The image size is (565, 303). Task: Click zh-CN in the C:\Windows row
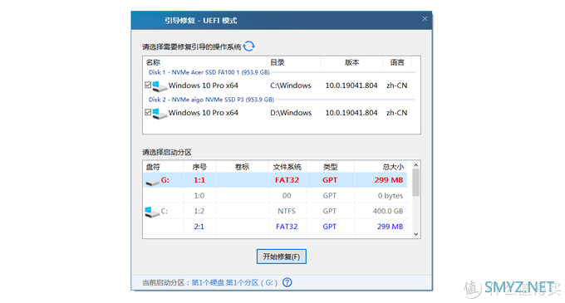(396, 86)
